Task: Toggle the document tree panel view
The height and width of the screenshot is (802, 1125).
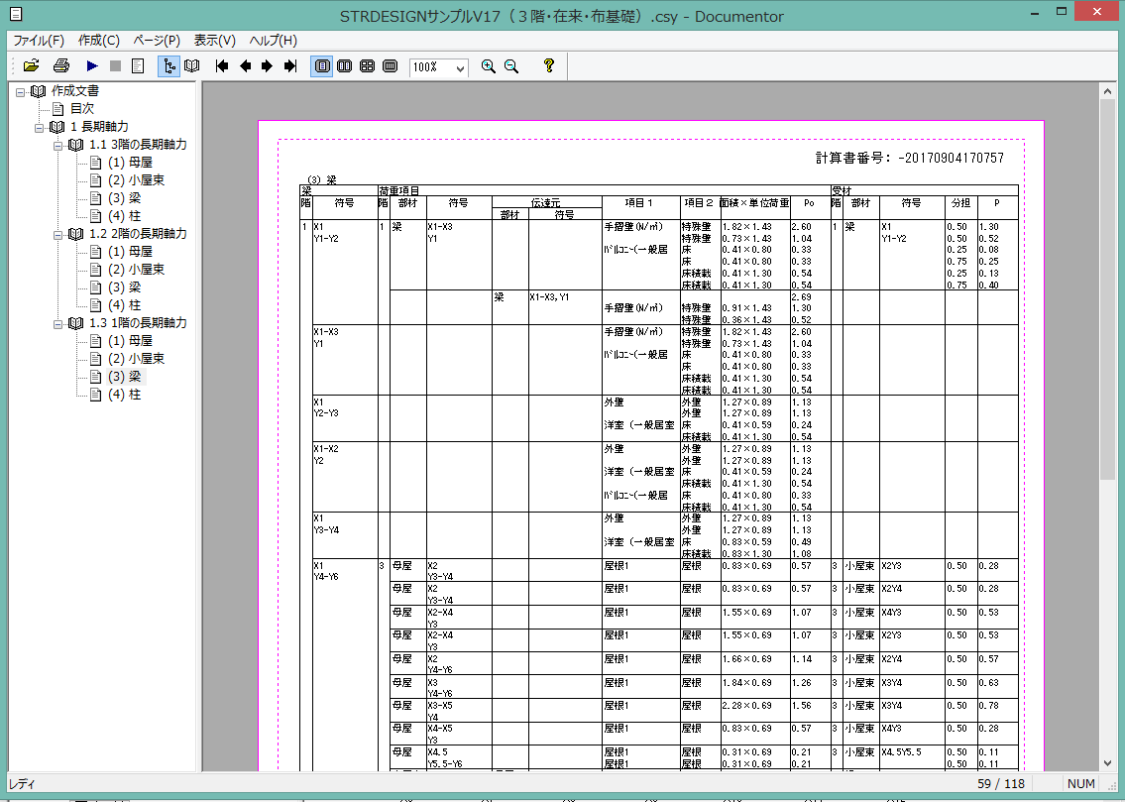Action: pos(169,66)
